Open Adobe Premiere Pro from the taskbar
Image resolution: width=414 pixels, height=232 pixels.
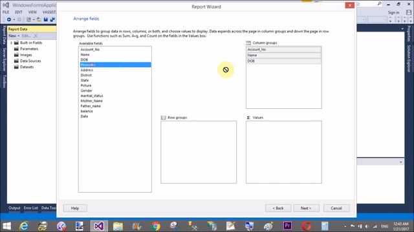pos(287,226)
